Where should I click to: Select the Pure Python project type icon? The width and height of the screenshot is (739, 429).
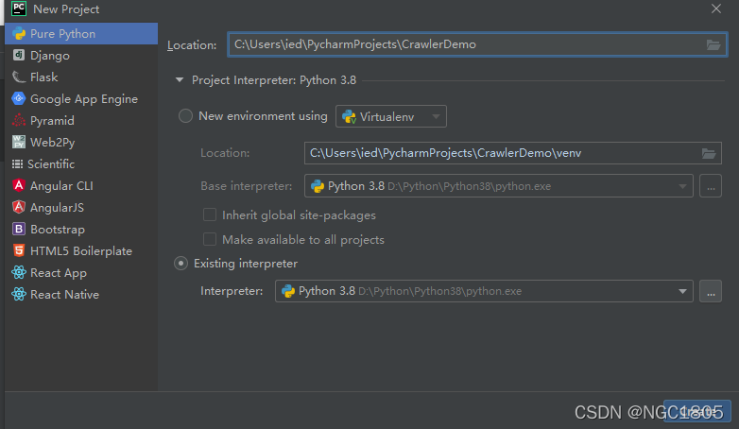(x=19, y=33)
